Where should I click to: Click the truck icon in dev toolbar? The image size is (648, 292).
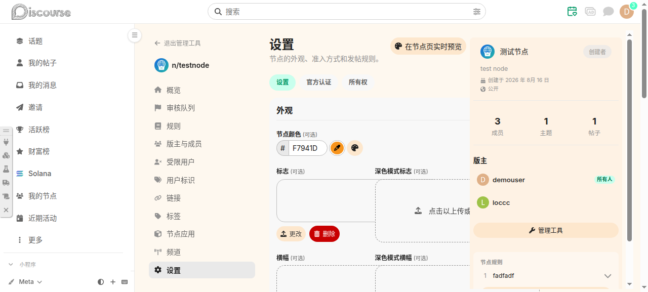coord(6,183)
